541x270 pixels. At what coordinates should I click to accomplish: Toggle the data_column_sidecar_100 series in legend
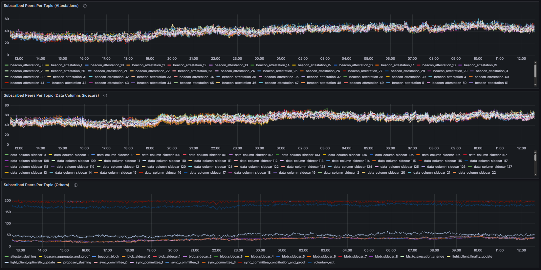pyautogui.click(x=161, y=155)
